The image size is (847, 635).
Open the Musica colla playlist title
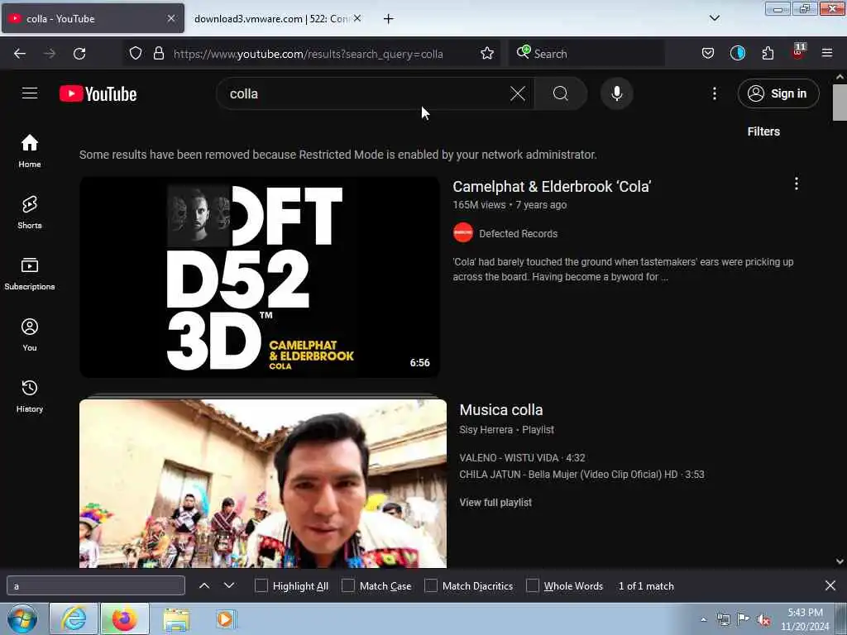(x=500, y=410)
